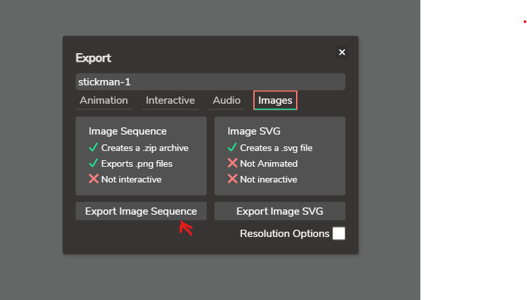Click Export Image SVG button
Screen dimensions: 527x300
click(x=280, y=211)
